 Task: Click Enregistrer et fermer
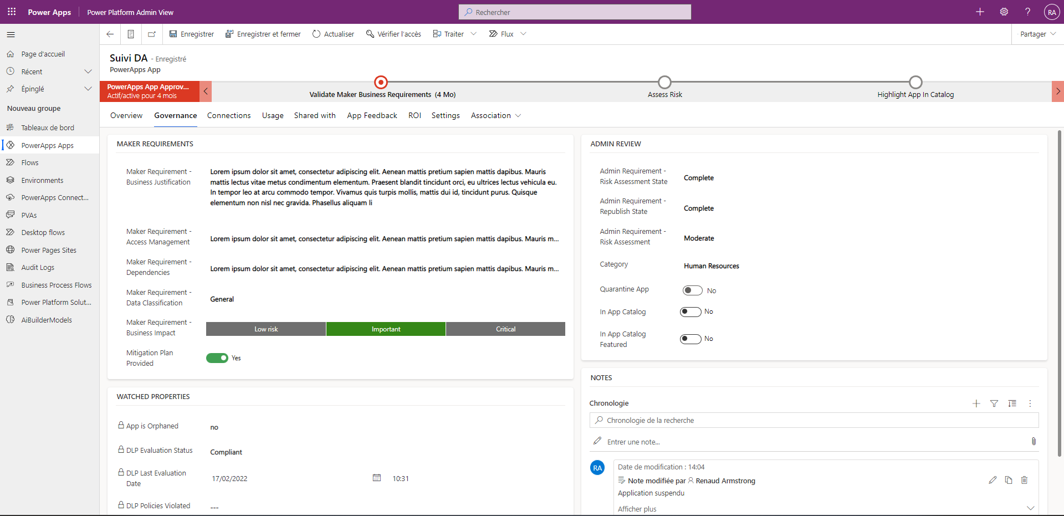263,34
